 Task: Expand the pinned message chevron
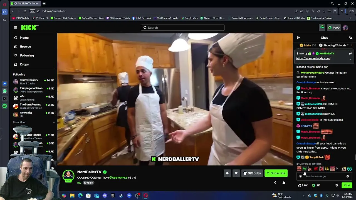click(350, 59)
